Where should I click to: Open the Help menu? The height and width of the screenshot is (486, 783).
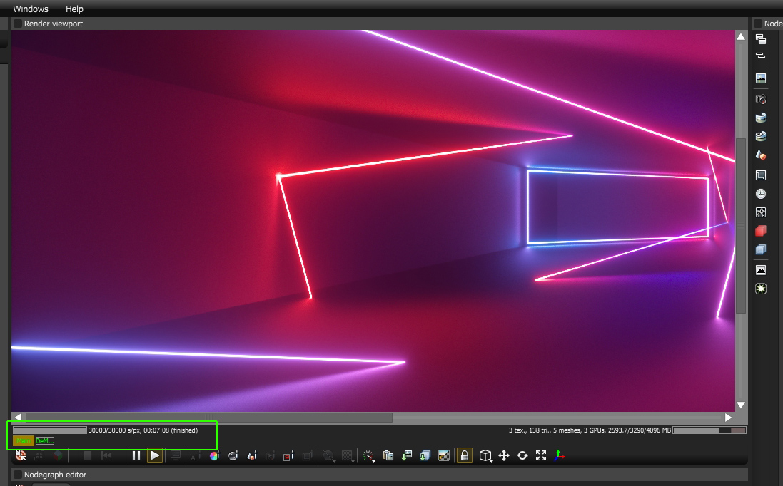point(74,9)
